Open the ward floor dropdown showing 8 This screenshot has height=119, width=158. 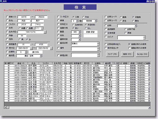pyautogui.click(x=77, y=21)
